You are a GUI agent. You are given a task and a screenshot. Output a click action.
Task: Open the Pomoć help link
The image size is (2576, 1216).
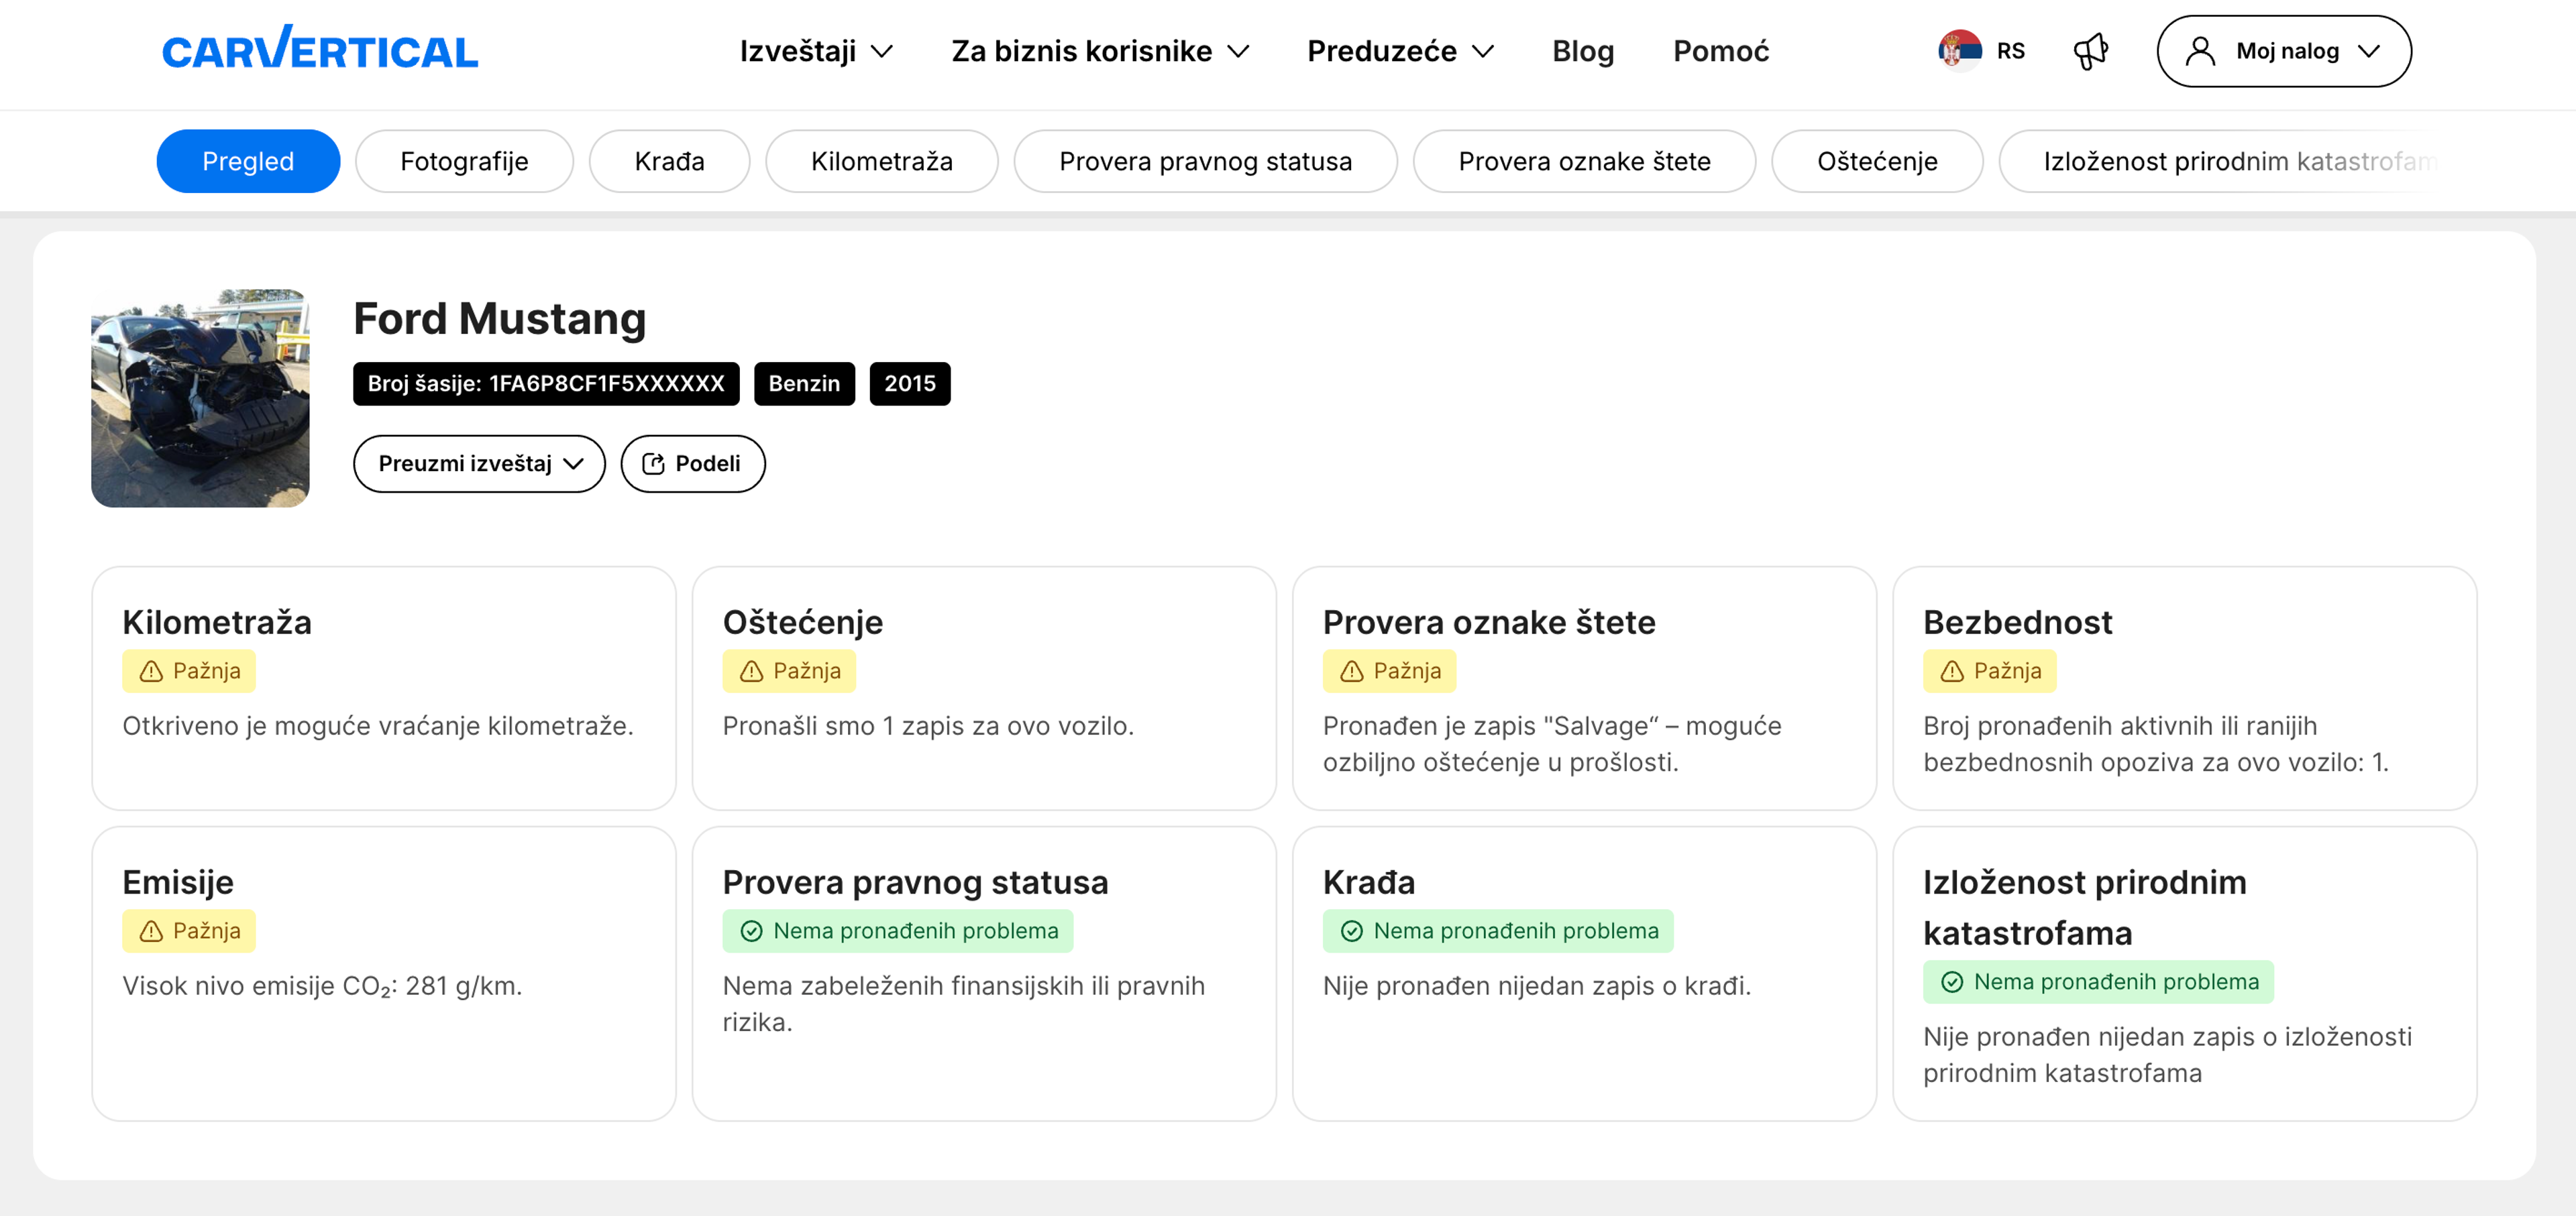1720,51
